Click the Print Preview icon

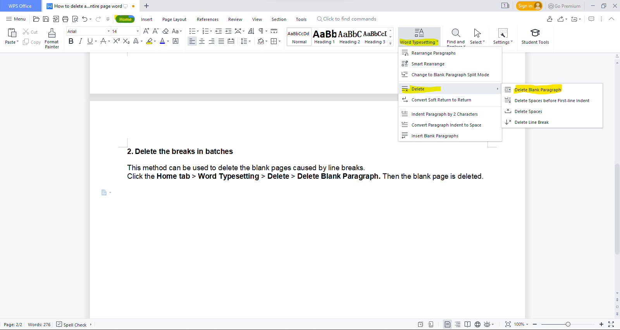pyautogui.click(x=75, y=19)
